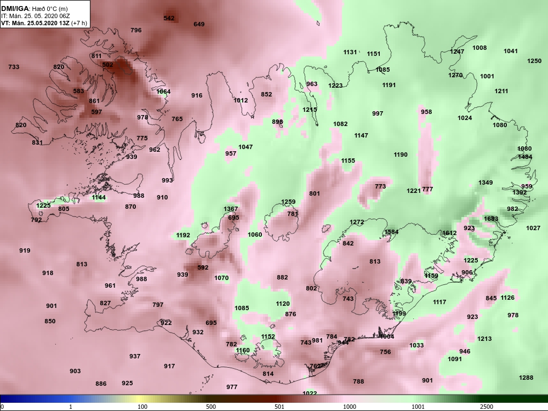Click the map value 1070
The image size is (548, 411).
pos(221,278)
